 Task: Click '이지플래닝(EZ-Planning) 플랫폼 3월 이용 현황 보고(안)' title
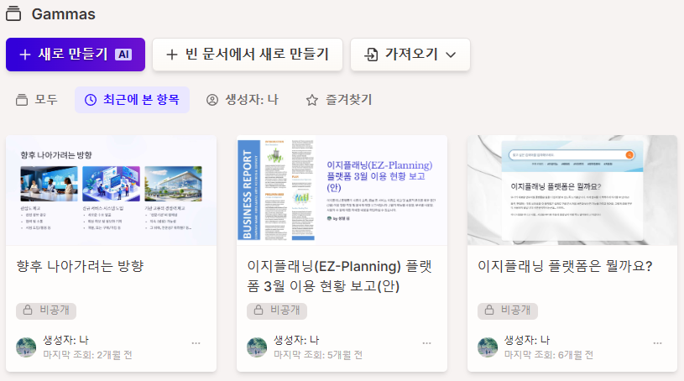pos(340,276)
